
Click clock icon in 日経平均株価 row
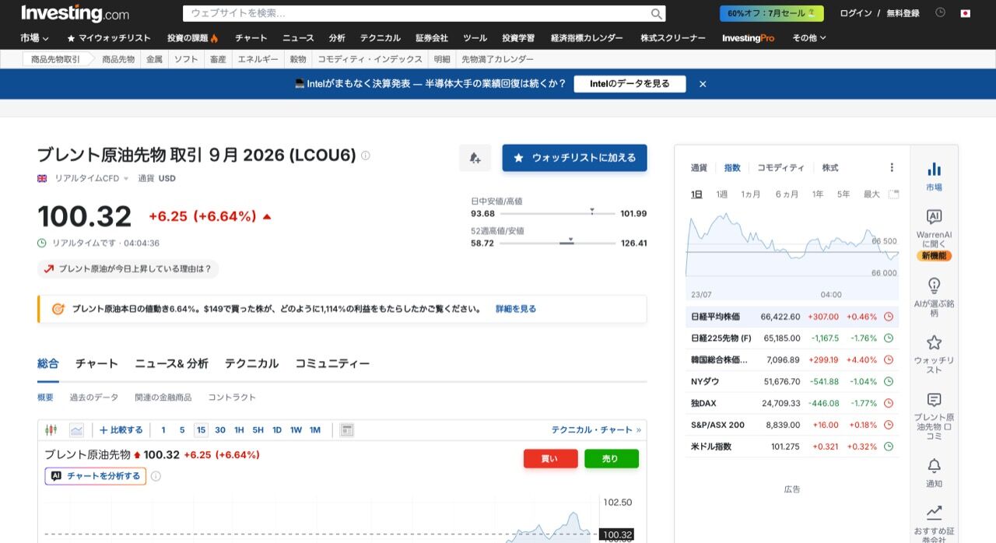[x=889, y=317]
